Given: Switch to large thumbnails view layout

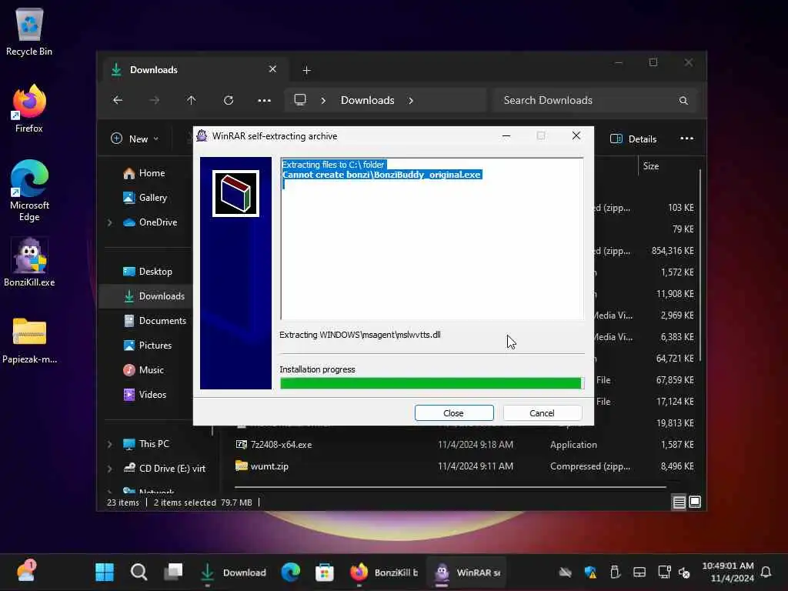Looking at the screenshot, I should [695, 502].
